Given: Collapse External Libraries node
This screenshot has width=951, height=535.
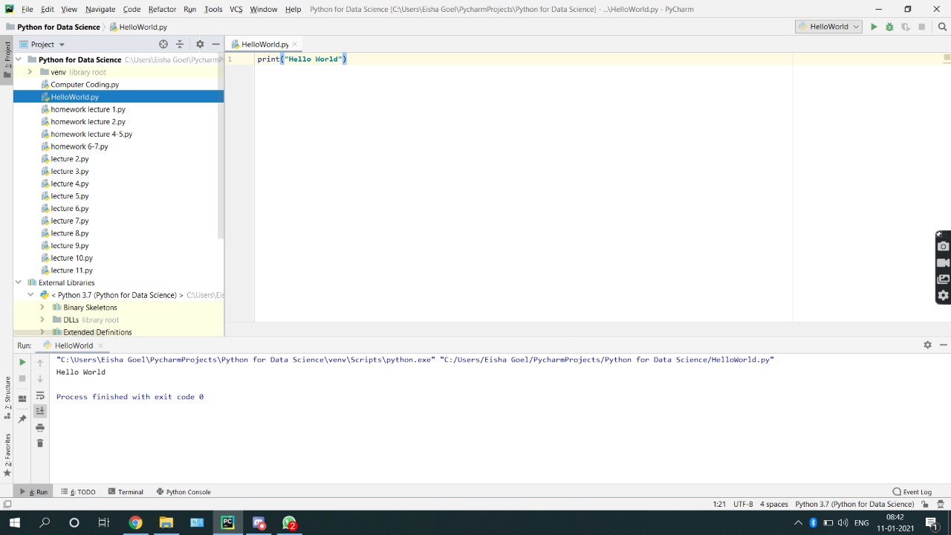Looking at the screenshot, I should 19,282.
